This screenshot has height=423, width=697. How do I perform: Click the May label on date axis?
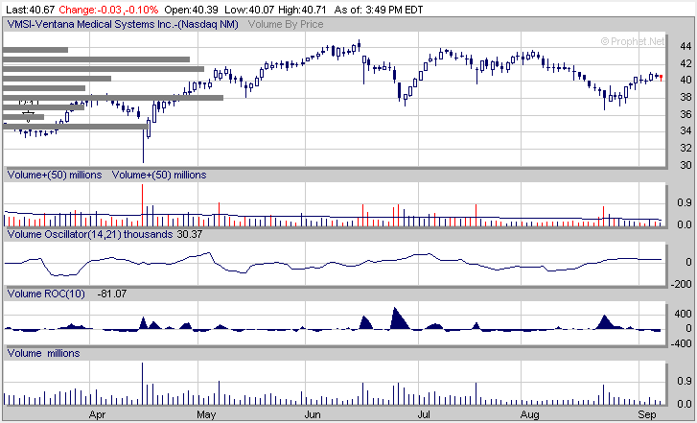206,414
